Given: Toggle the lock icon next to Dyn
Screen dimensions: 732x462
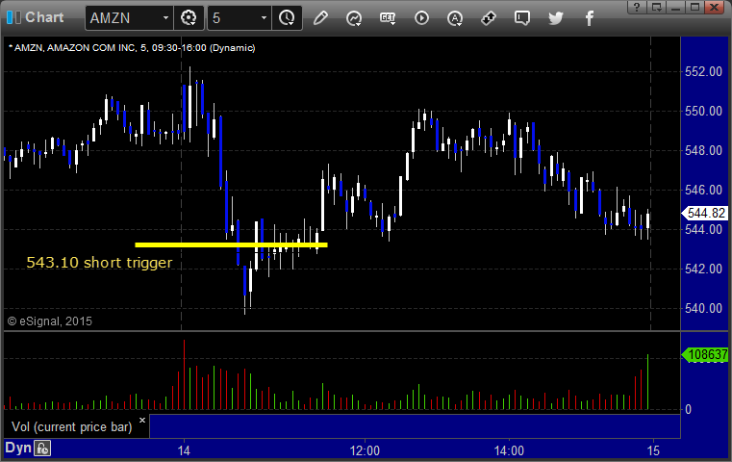Looking at the screenshot, I should [42, 449].
